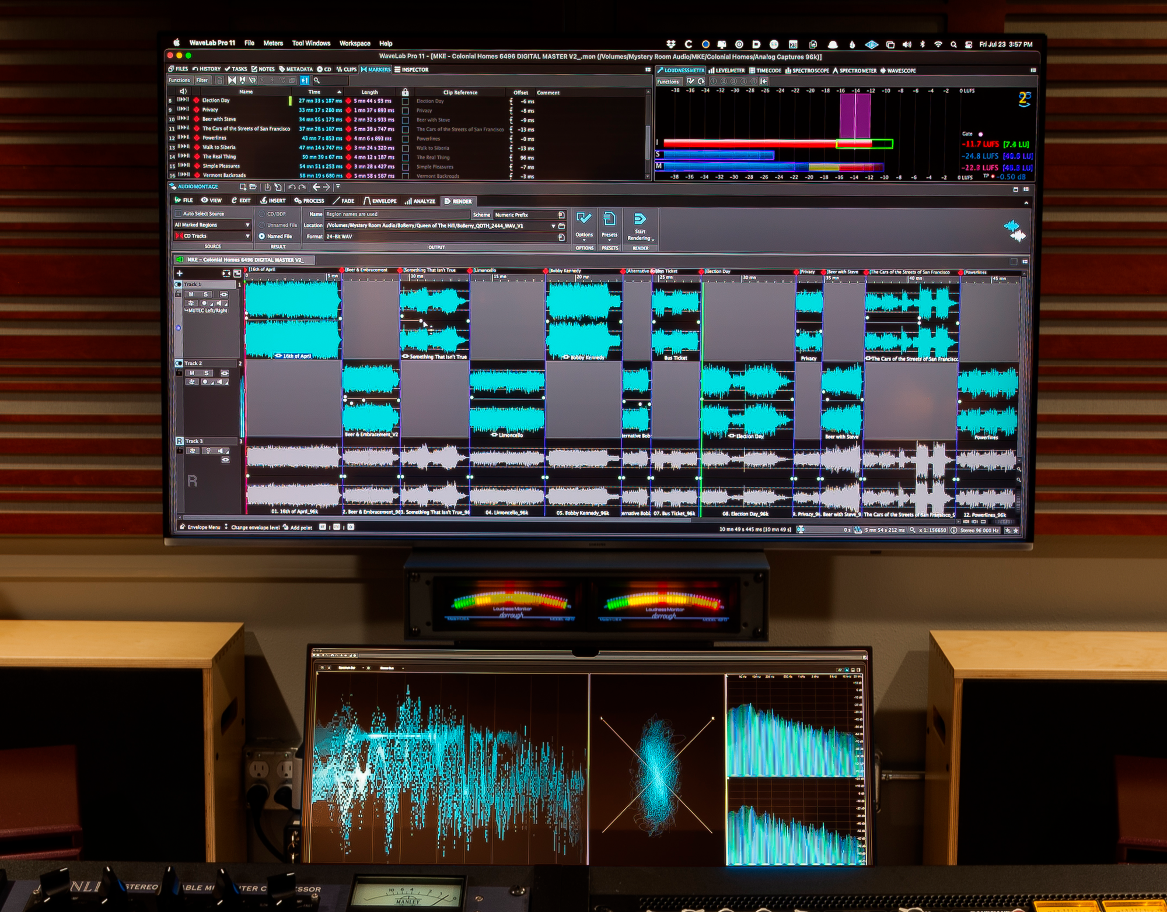
Task: Toggle lock checkbox for Privacy marker
Action: point(405,111)
